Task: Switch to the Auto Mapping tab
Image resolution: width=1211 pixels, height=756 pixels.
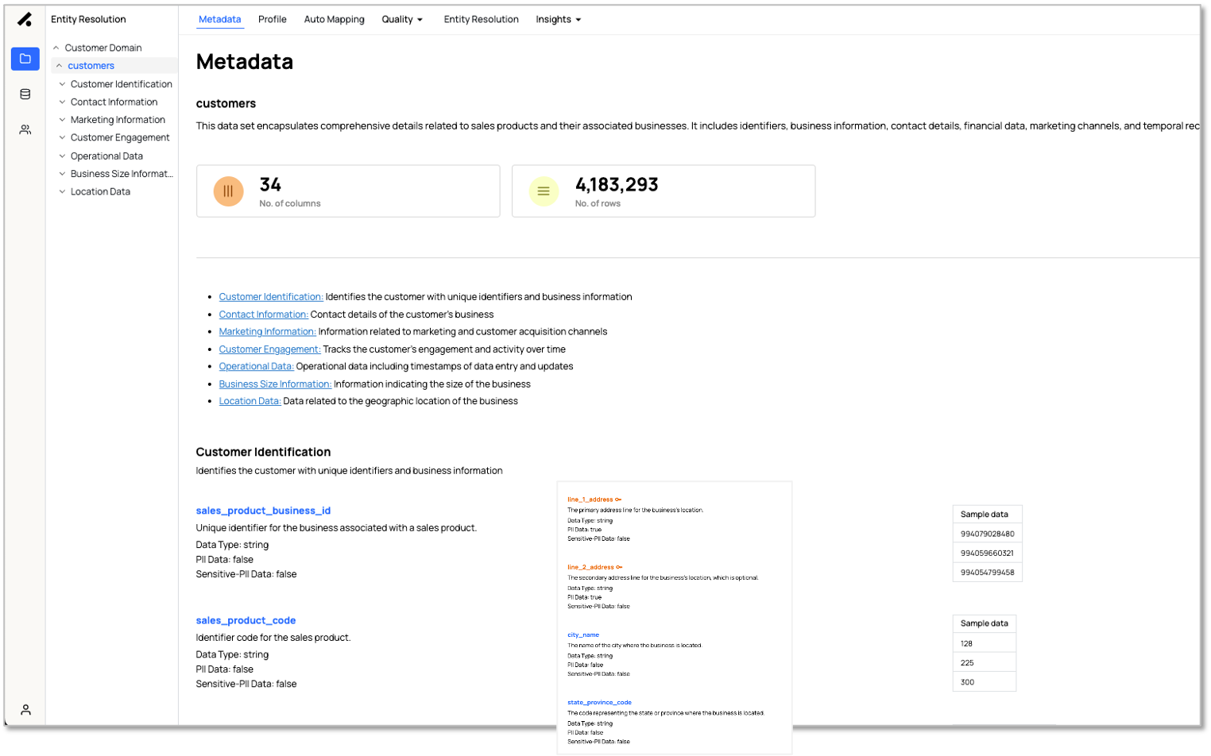Action: coord(334,19)
